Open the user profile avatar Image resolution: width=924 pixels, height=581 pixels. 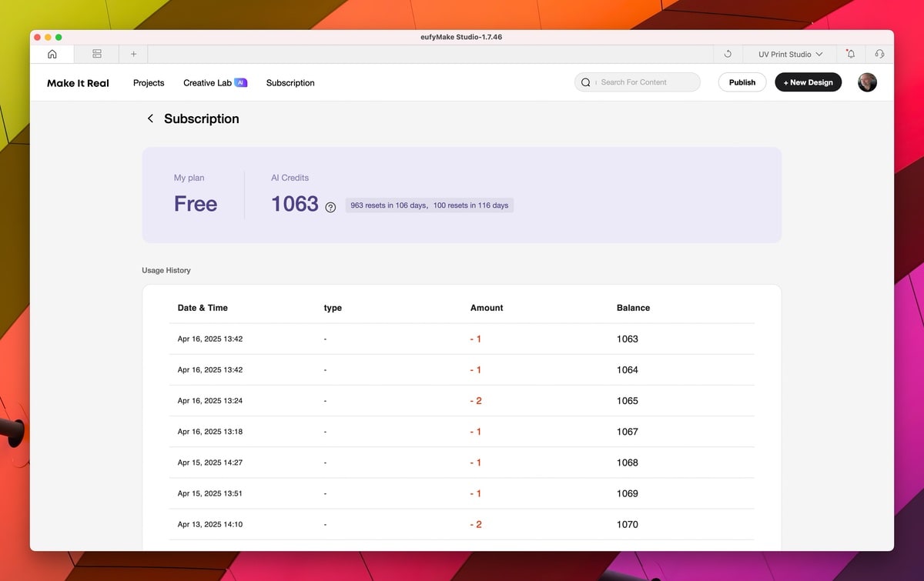tap(867, 82)
